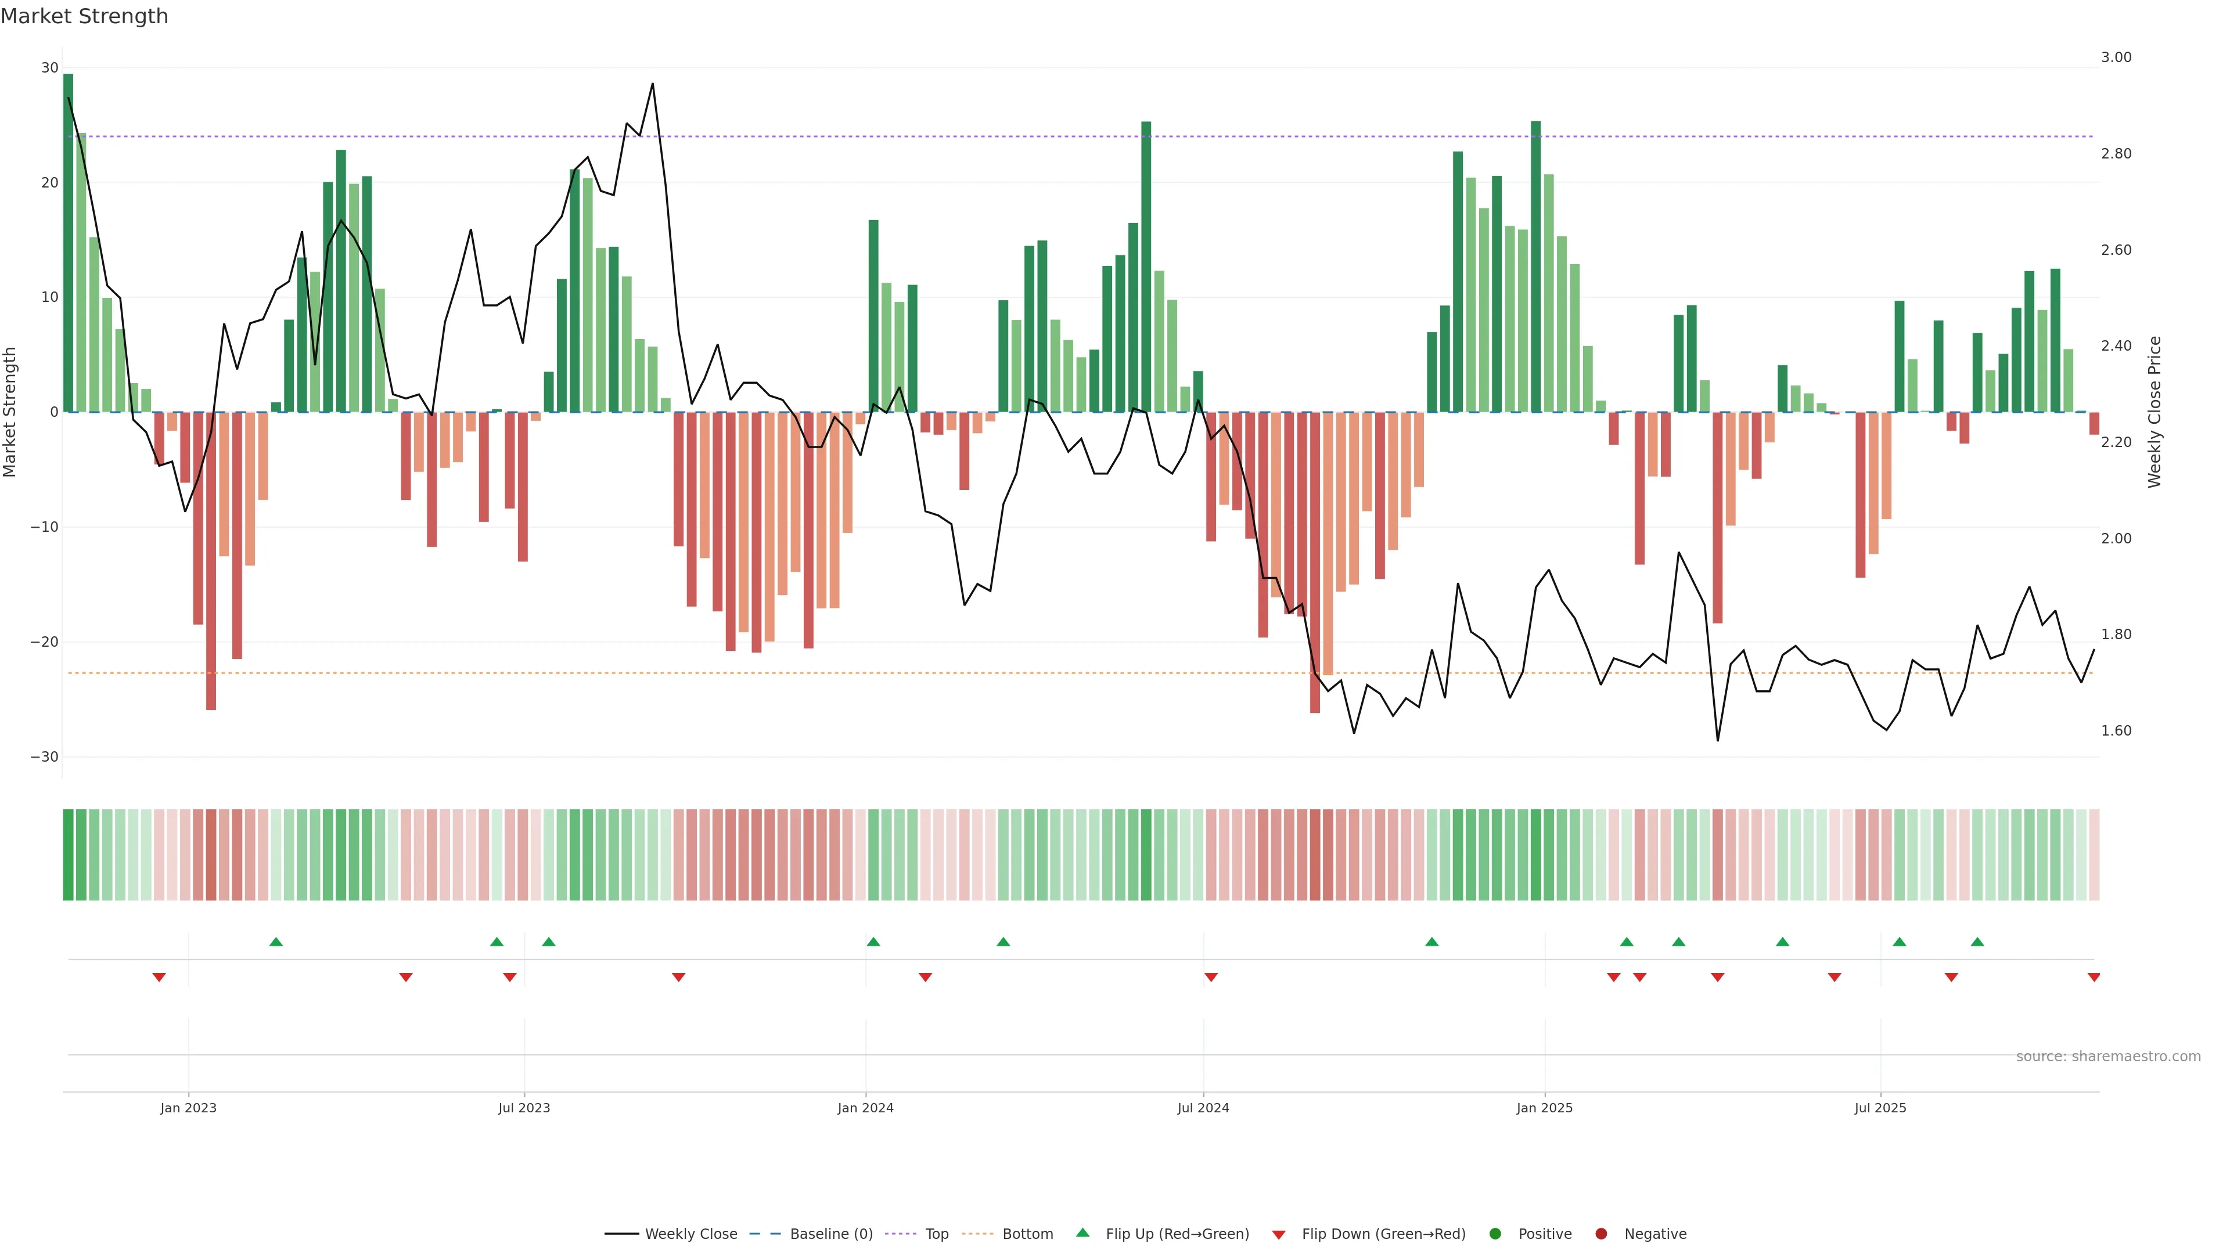This screenshot has height=1254, width=2230.
Task: Click the Weekly Close Price axis title
Action: pos(2155,412)
